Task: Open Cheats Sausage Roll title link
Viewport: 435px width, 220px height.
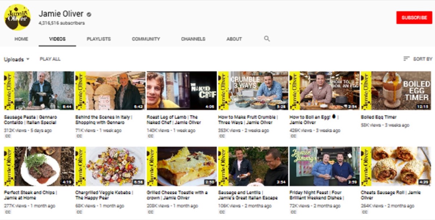Action: click(391, 195)
